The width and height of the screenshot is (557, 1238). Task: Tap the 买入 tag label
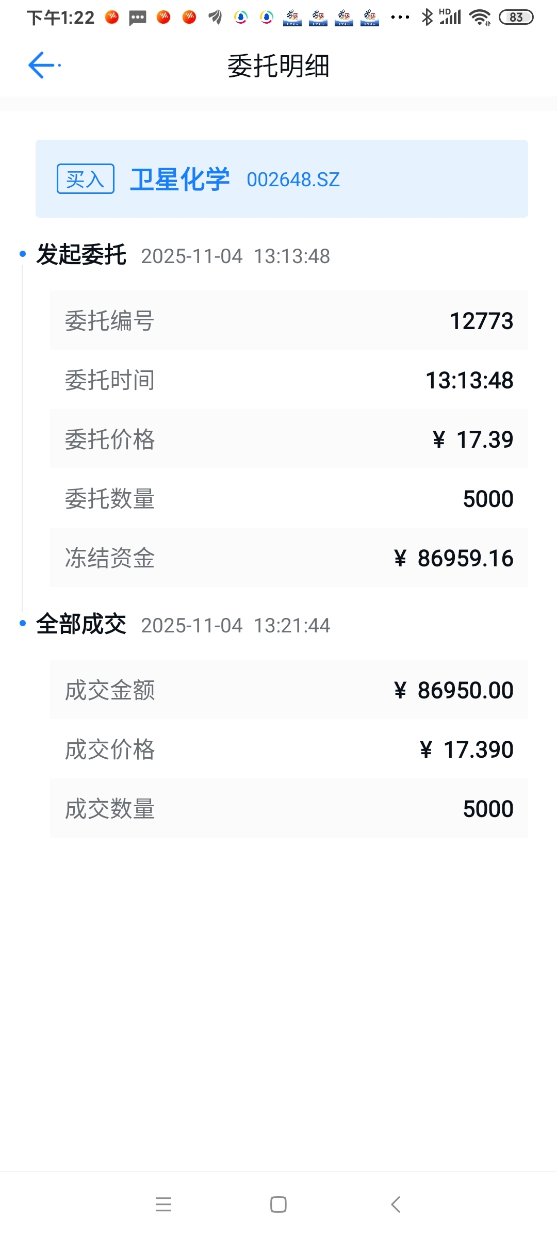(x=86, y=179)
